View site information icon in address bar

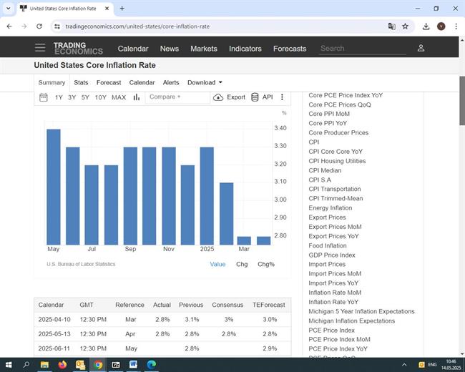click(57, 26)
